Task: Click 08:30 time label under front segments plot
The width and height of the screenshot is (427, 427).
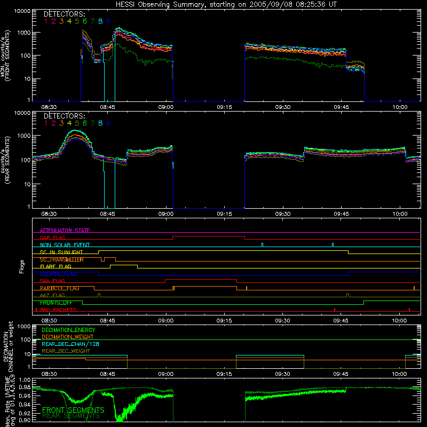Action: tap(49, 107)
